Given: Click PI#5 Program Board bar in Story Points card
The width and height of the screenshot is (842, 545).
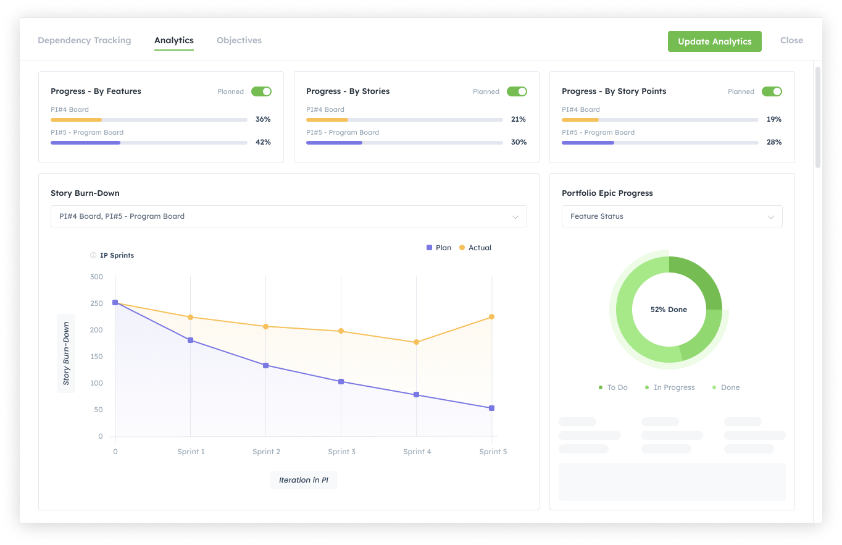Looking at the screenshot, I should coord(660,142).
